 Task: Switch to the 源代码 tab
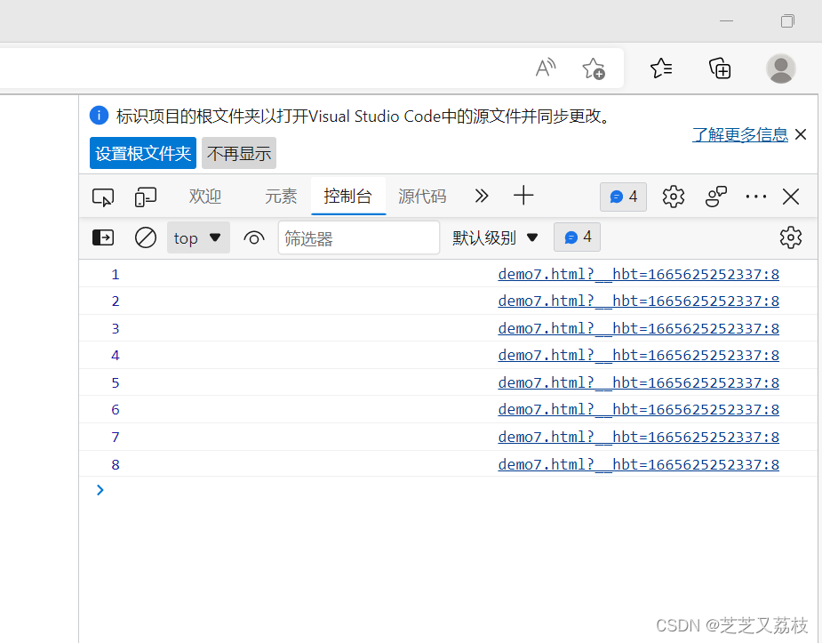(x=422, y=197)
